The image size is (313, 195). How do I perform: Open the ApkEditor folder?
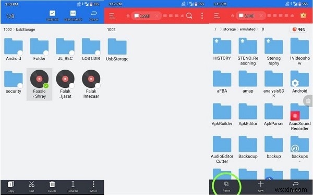coord(248,114)
